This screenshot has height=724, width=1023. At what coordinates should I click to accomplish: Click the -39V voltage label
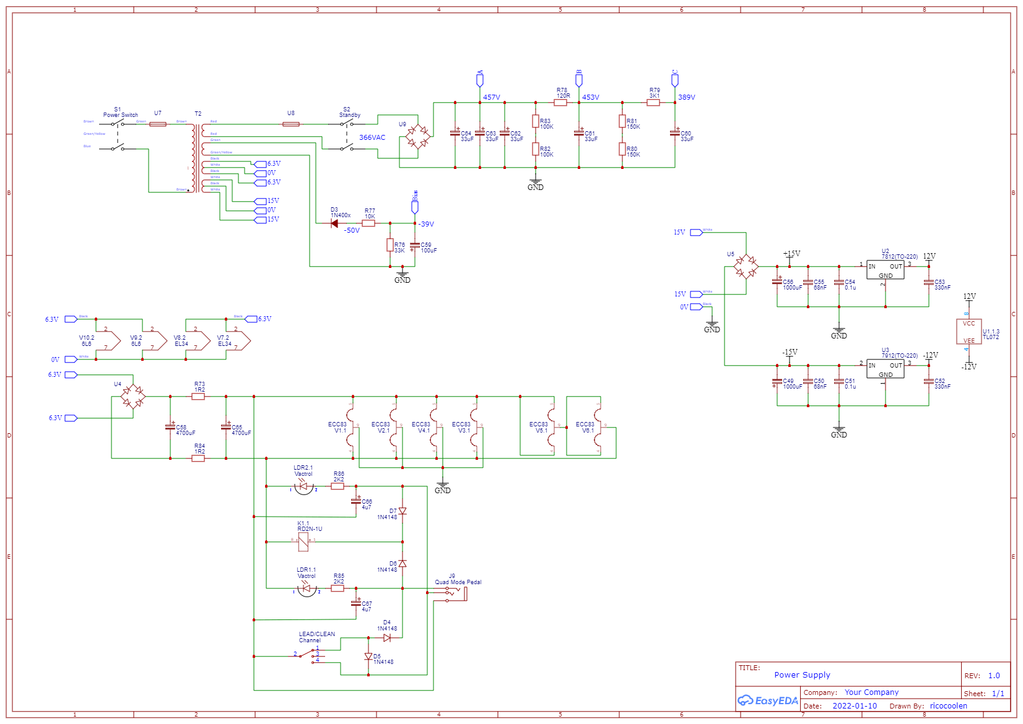coord(426,224)
